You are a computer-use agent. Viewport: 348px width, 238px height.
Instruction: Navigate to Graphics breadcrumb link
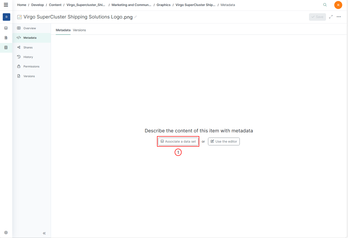(x=163, y=5)
